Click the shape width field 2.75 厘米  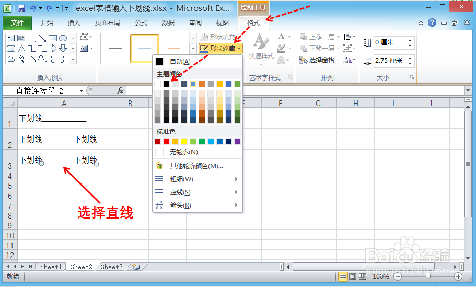tap(391, 61)
